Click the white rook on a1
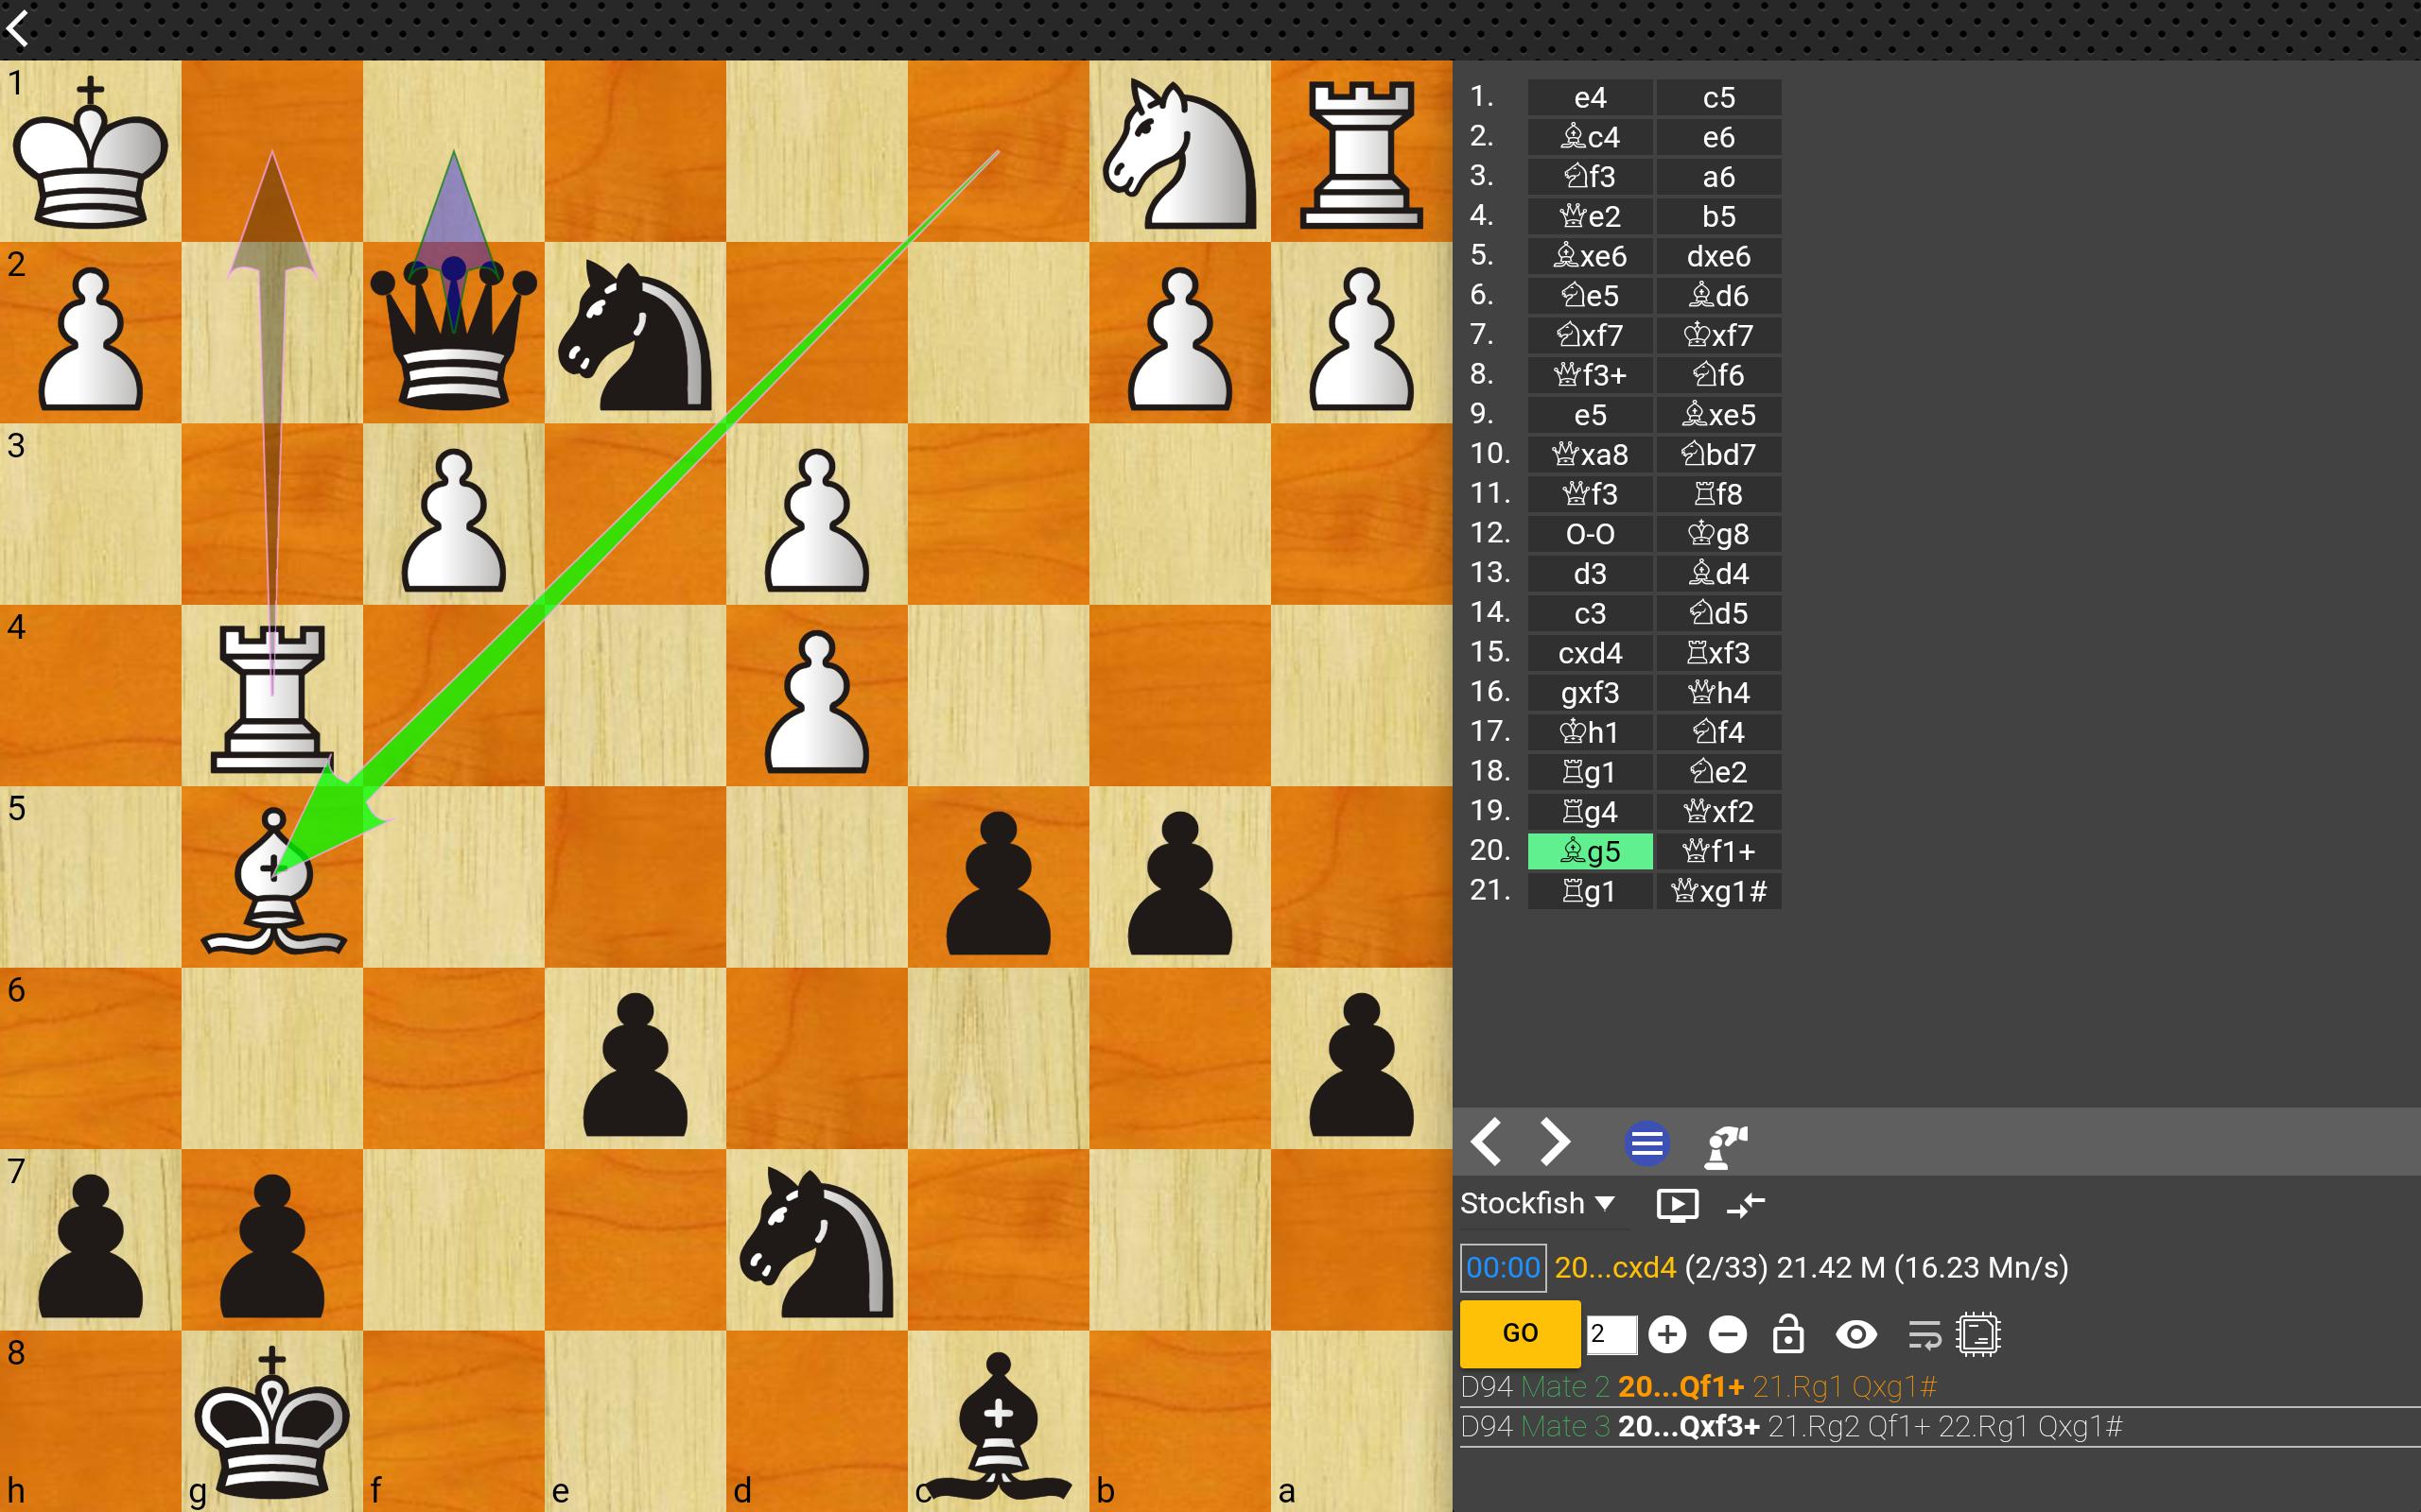This screenshot has width=2421, height=1512. [x=1361, y=155]
